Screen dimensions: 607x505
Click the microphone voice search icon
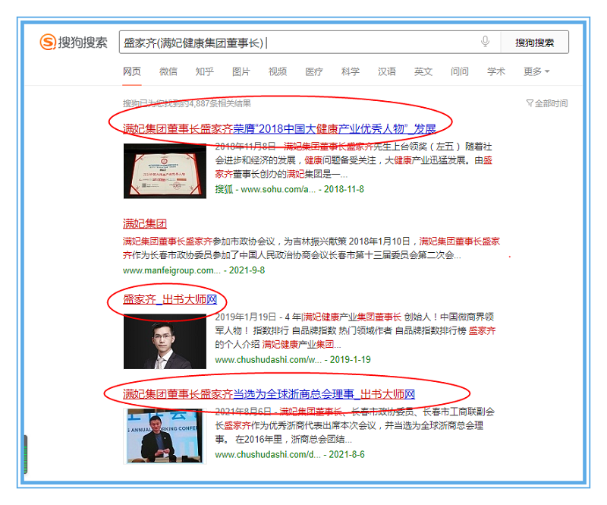click(x=485, y=42)
